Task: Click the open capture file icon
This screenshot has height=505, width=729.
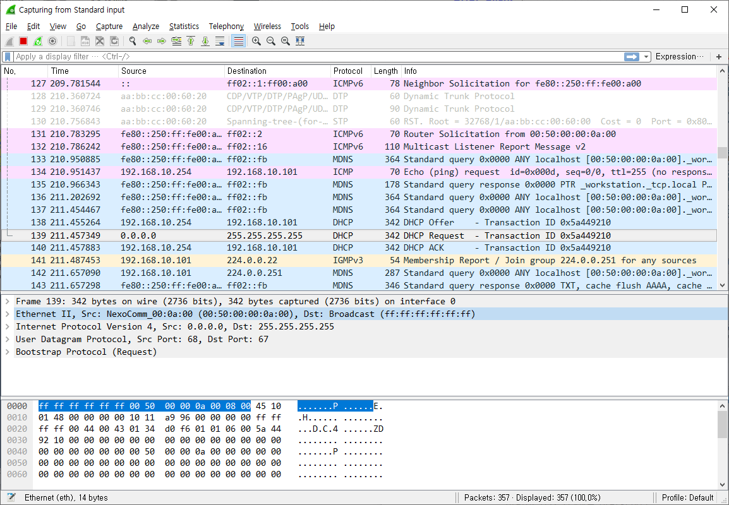Action: tap(71, 42)
